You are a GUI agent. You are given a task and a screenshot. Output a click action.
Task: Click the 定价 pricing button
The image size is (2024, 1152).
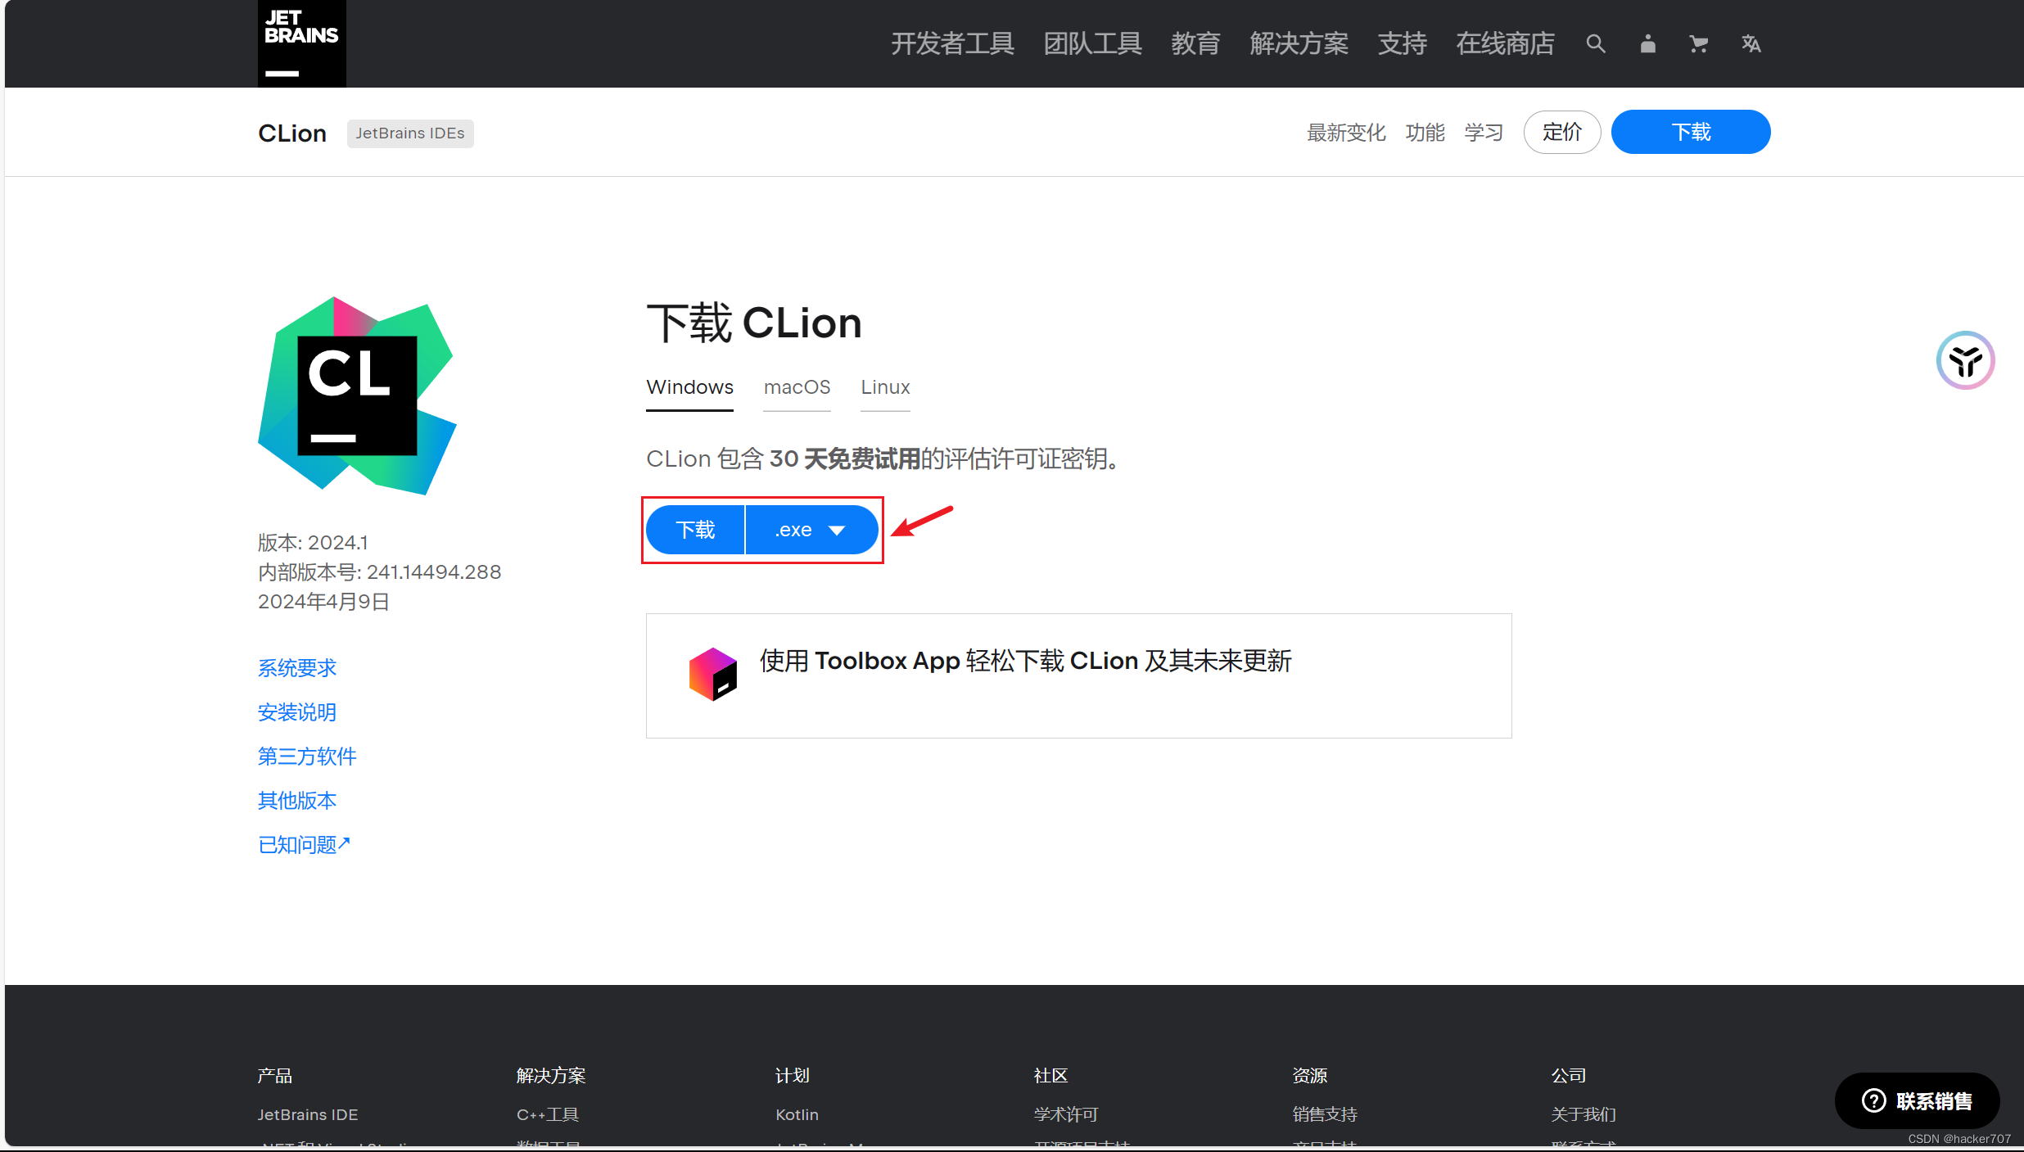tap(1562, 132)
